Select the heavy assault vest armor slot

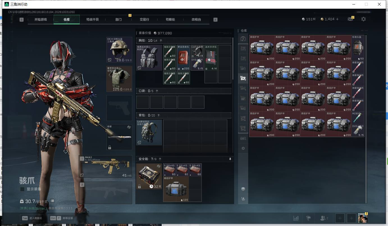(x=119, y=79)
